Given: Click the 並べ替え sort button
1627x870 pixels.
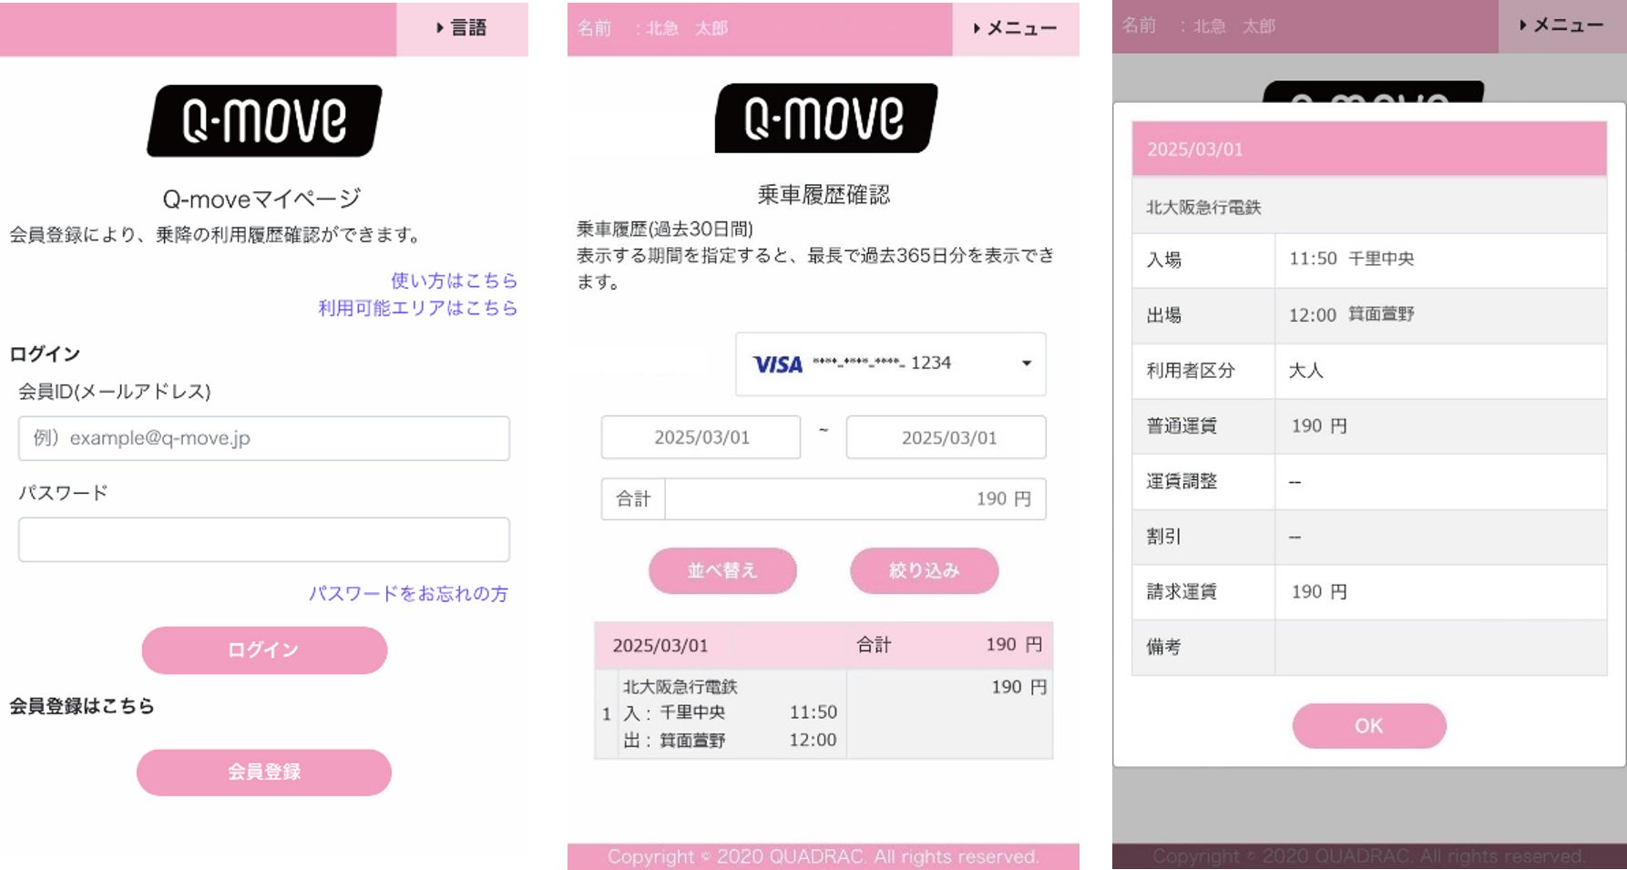Looking at the screenshot, I should tap(722, 570).
